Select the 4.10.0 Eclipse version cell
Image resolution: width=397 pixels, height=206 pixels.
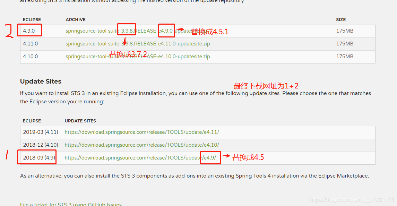(x=31, y=57)
